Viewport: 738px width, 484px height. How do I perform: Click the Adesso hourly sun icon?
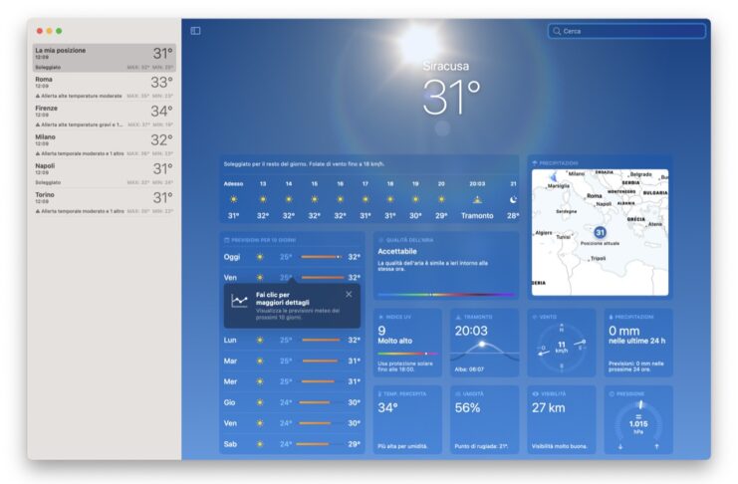pyautogui.click(x=233, y=199)
